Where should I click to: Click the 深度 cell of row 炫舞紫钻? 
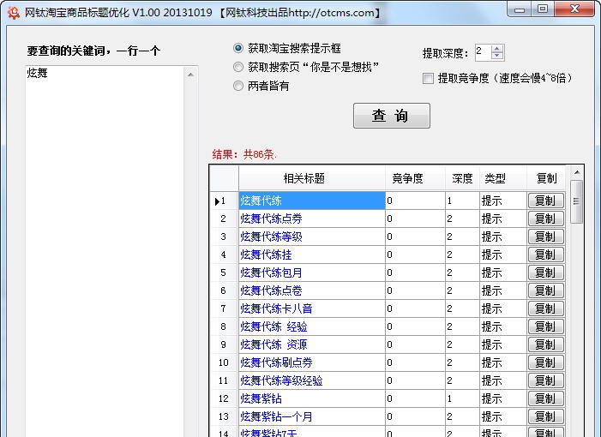coord(462,398)
